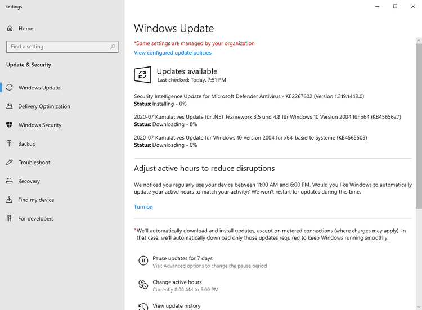
Task: Click the KB2267602 Defender update entry
Action: coord(249,96)
